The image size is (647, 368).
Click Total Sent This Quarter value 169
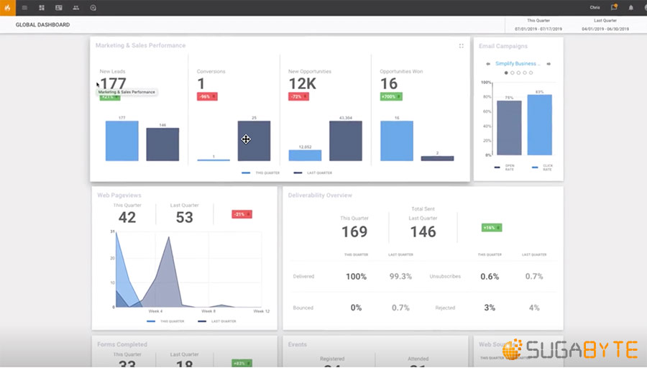tap(354, 232)
